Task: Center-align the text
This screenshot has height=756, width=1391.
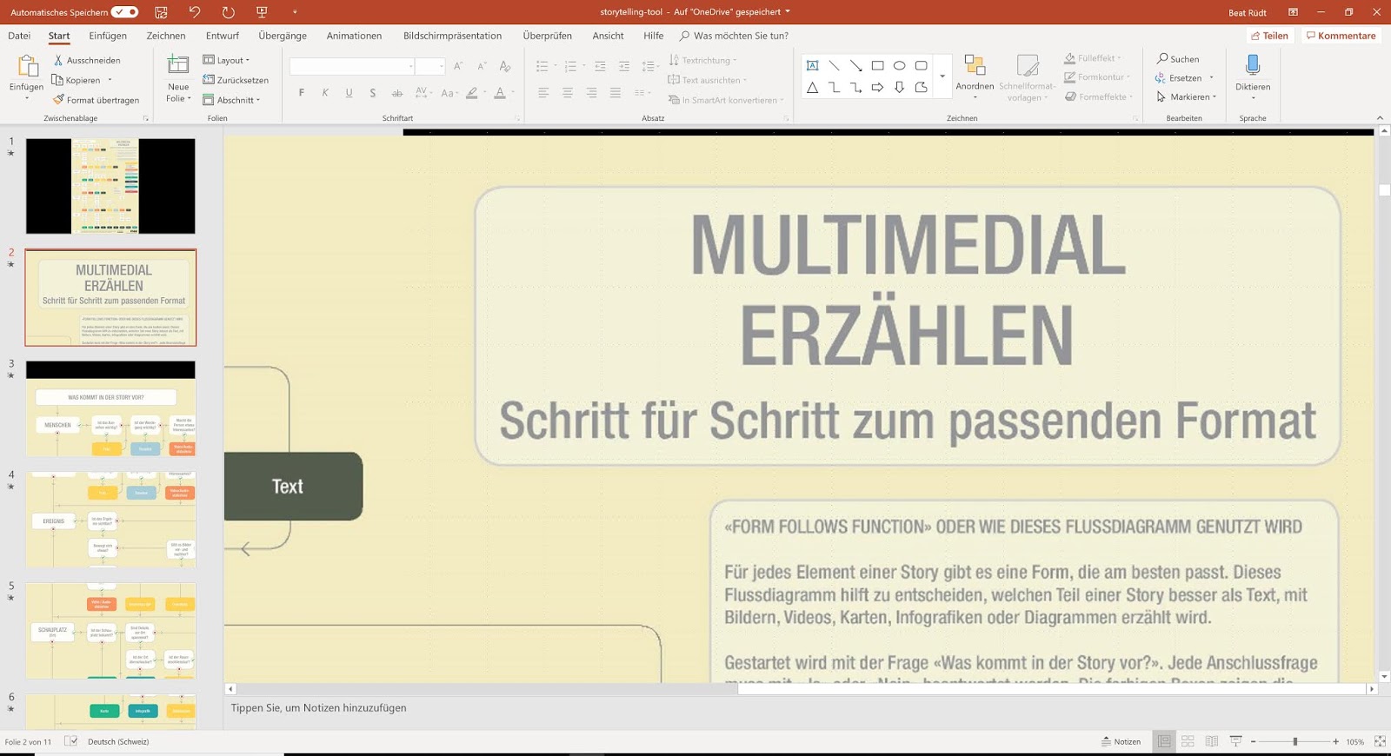Action: click(568, 92)
